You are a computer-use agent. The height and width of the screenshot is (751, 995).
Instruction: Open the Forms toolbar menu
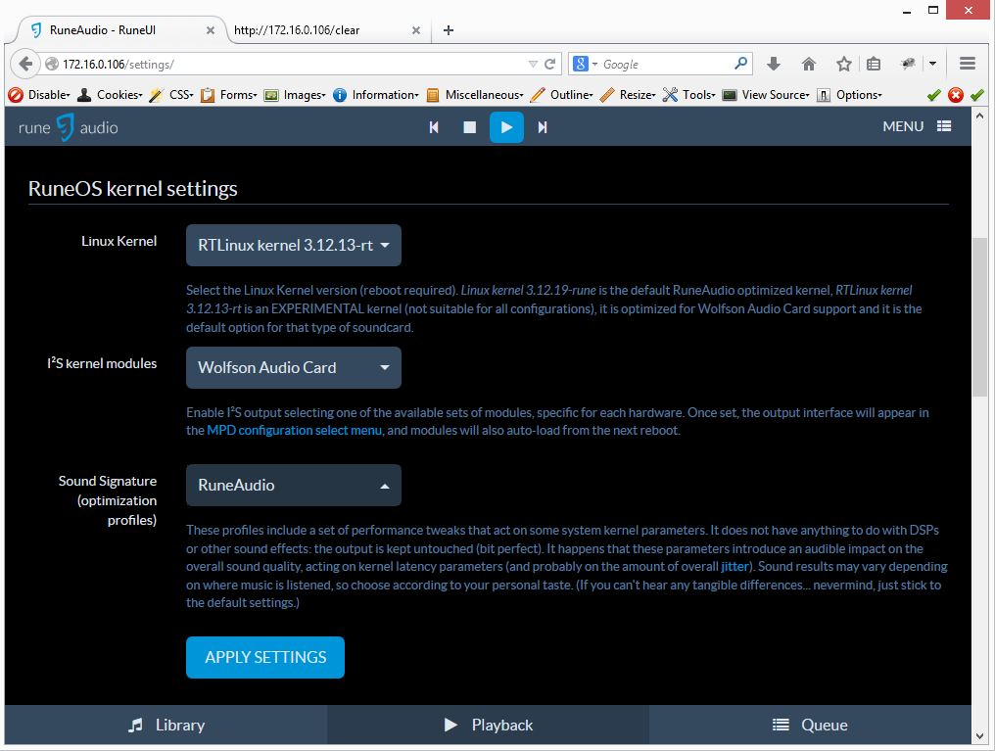tap(229, 95)
